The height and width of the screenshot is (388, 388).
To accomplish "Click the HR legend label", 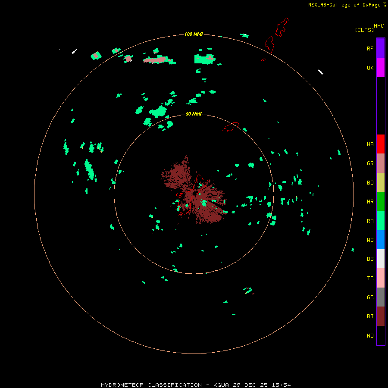I will pyautogui.click(x=370, y=202).
